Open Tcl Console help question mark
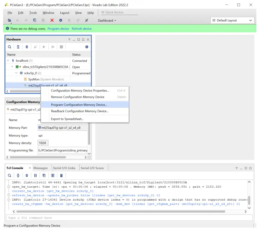 point(236,168)
